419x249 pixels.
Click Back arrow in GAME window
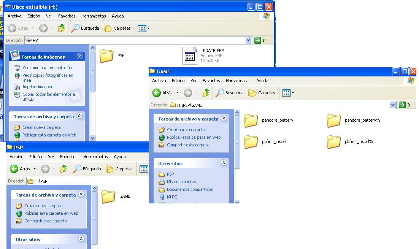[157, 93]
